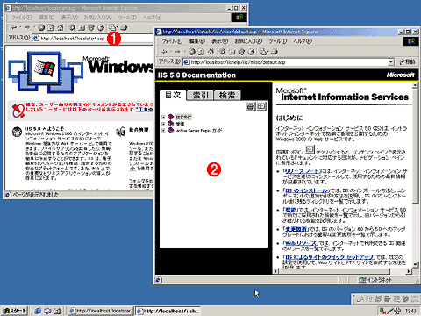Open Back button dropdown in the localstart.asp window
Image resolution: width=421 pixels, height=316 pixels.
20,27
